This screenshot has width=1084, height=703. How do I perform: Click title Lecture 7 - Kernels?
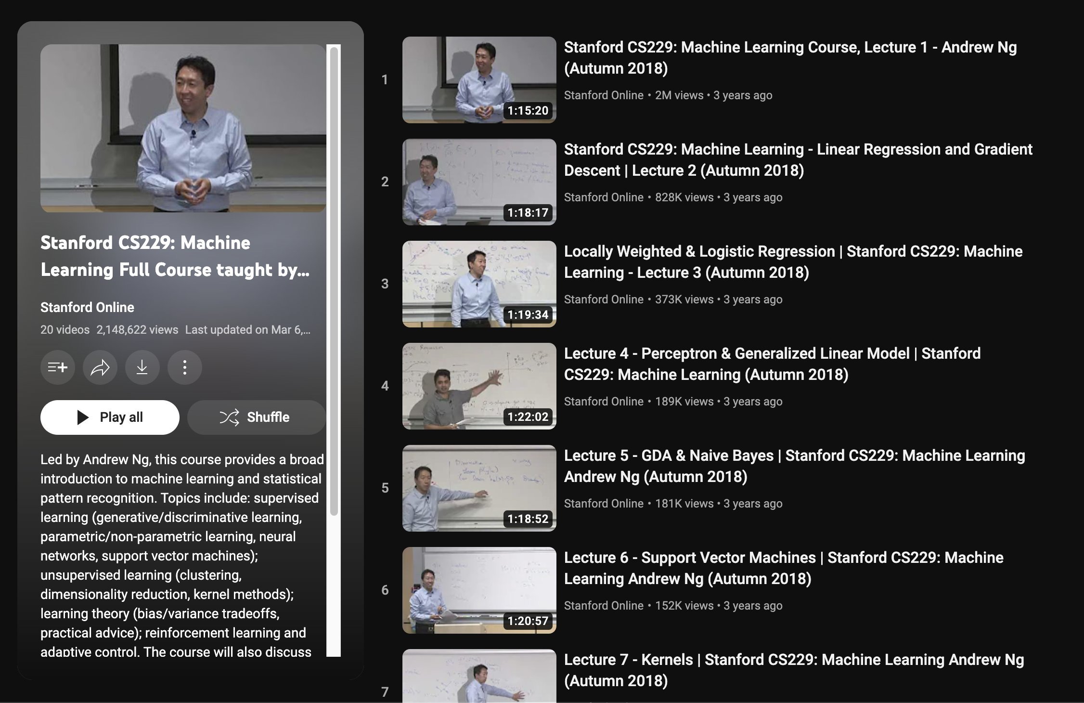click(x=794, y=670)
